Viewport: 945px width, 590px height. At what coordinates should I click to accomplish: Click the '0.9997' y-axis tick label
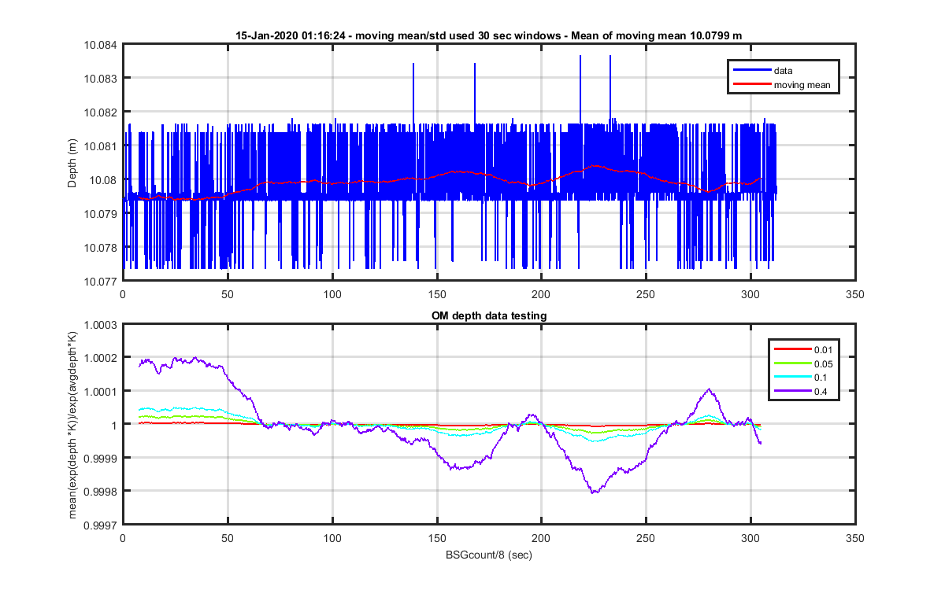pos(100,525)
